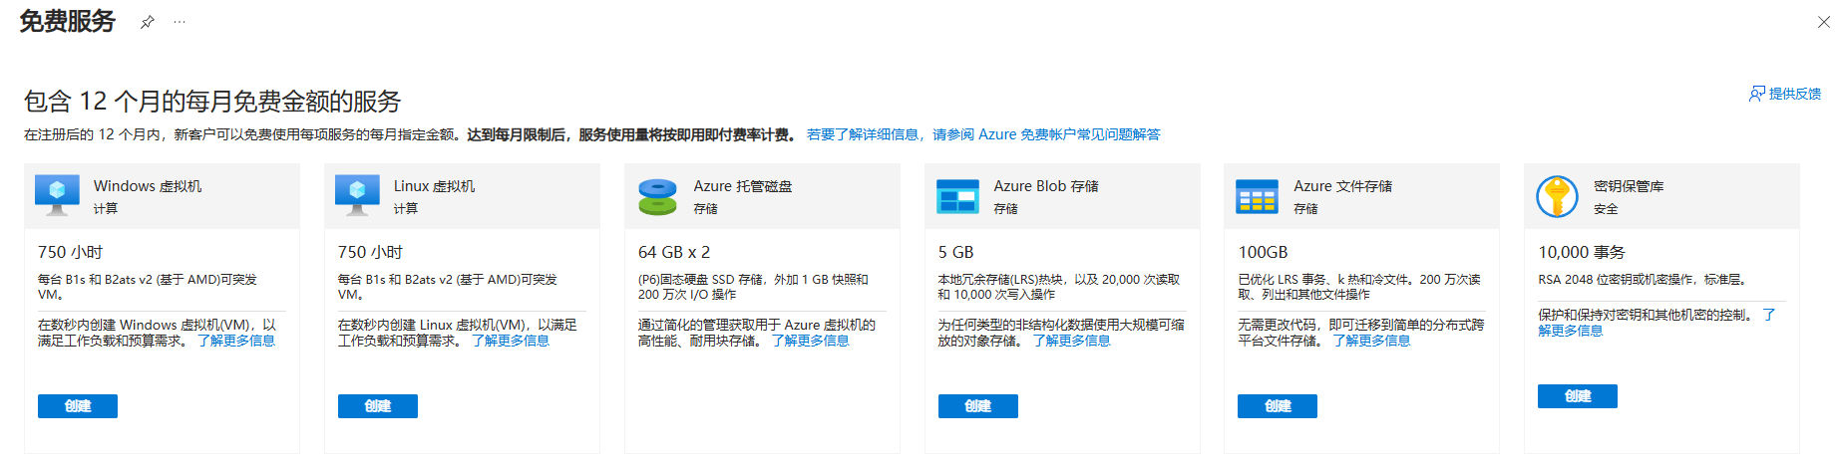The image size is (1844, 467).
Task: Select the Azure Blob 存储 card title
Action: point(1046,186)
